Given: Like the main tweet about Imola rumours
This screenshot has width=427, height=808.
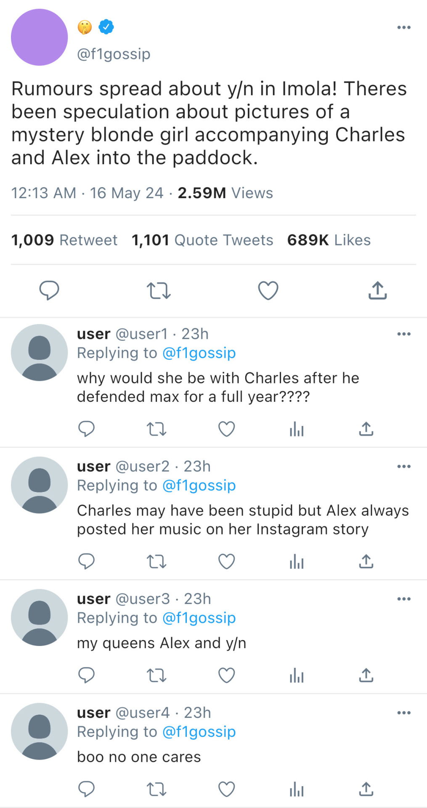Looking at the screenshot, I should pyautogui.click(x=268, y=290).
